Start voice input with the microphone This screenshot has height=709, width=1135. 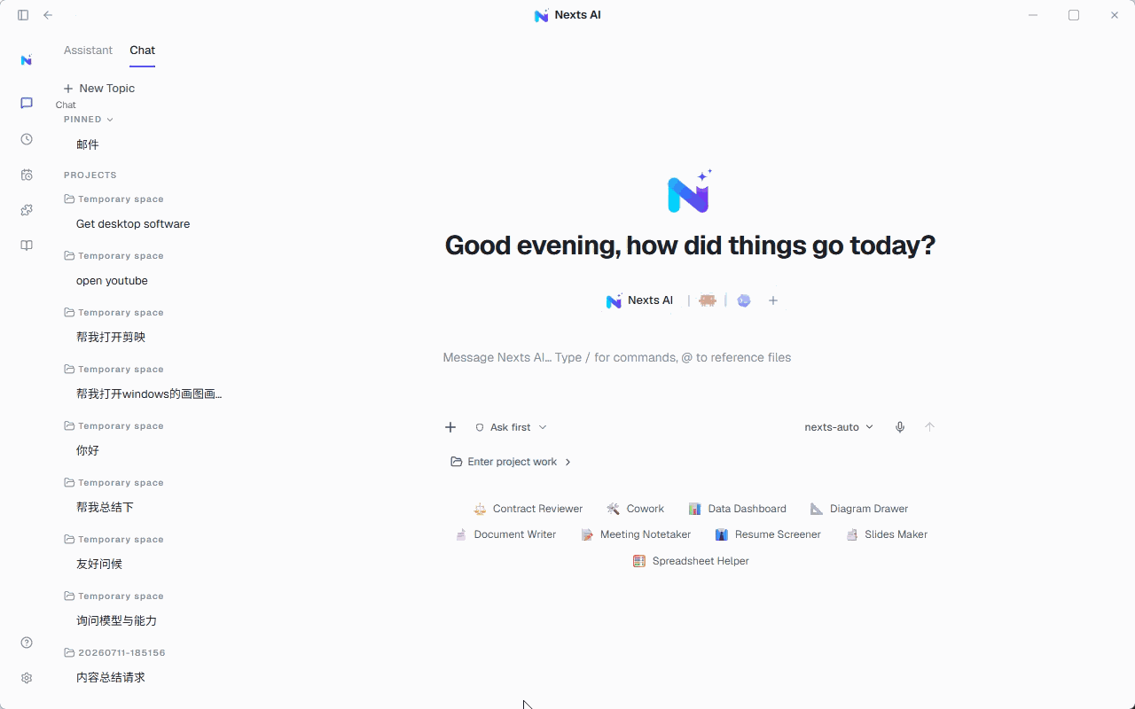coord(900,427)
